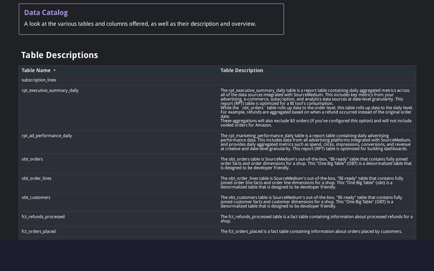Select the obt_orders table name cell
434x271 pixels.
pyautogui.click(x=32, y=159)
